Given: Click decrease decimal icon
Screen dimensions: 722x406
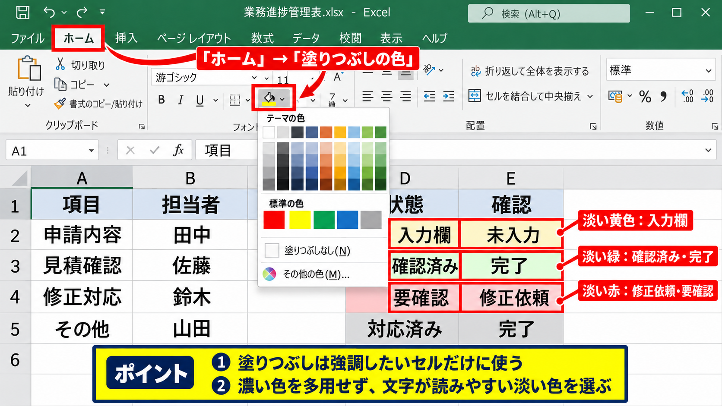Looking at the screenshot, I should pos(707,96).
